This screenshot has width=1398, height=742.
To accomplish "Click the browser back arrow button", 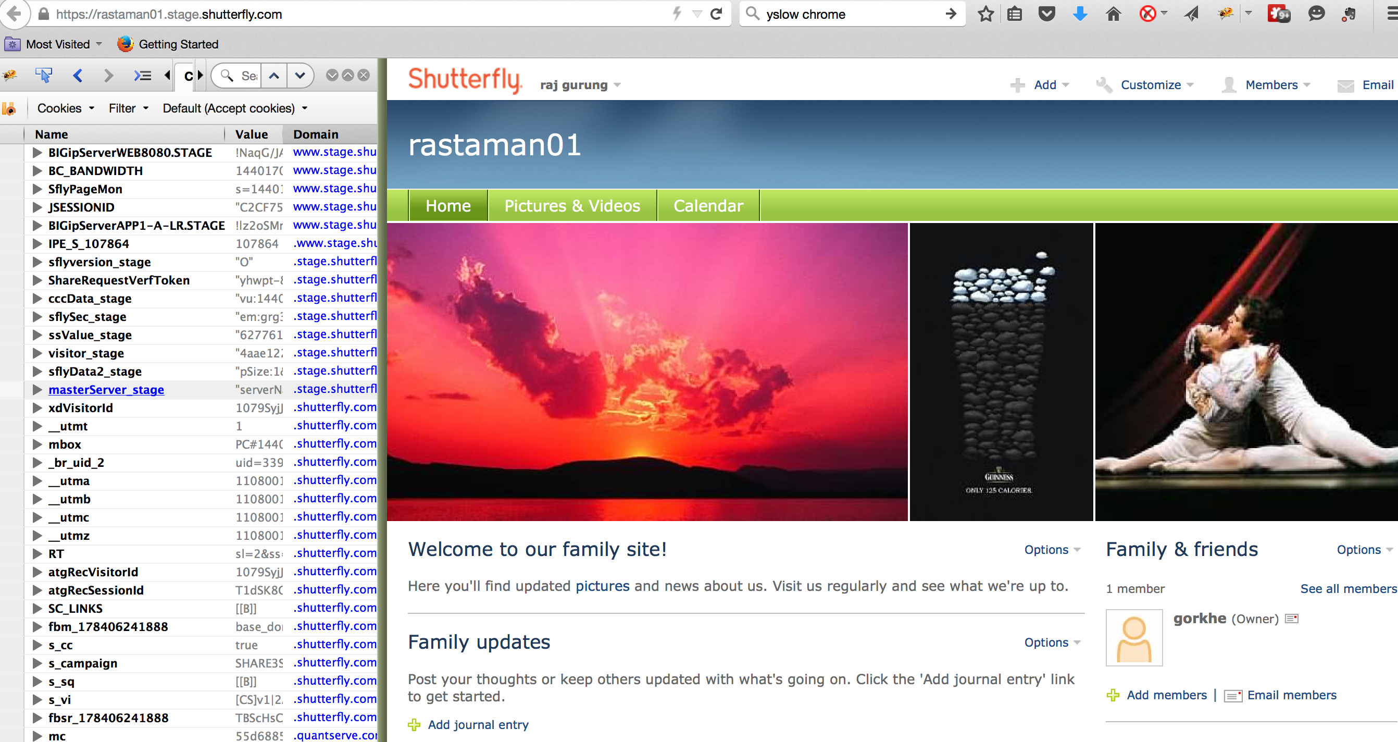I will point(15,14).
